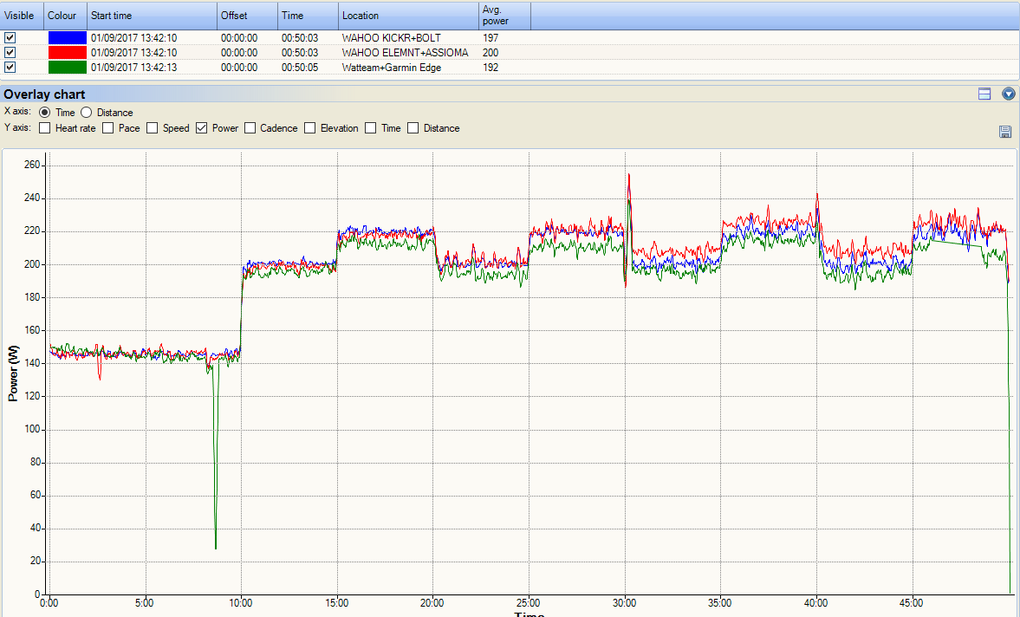Sort by the Time column header
The image size is (1020, 617).
(x=309, y=16)
